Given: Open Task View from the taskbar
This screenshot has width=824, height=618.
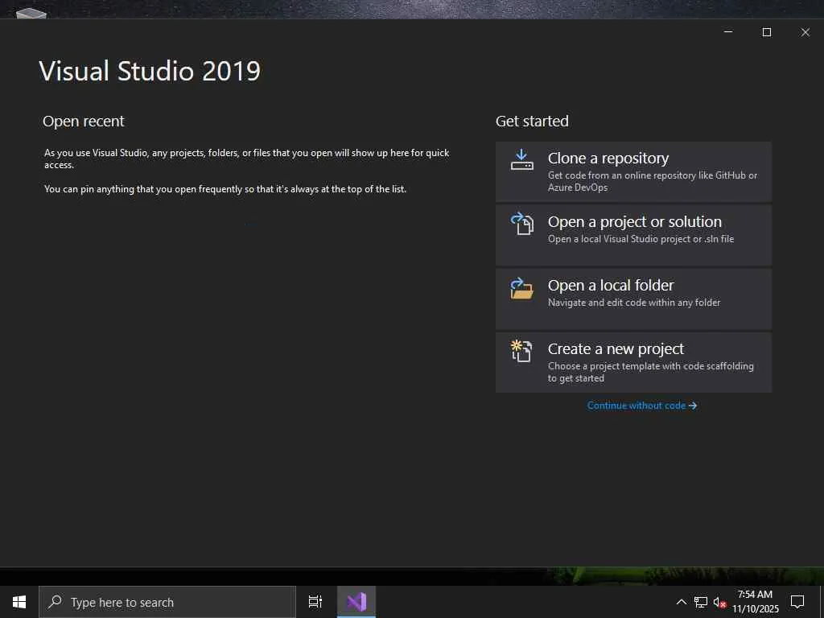Looking at the screenshot, I should pyautogui.click(x=315, y=602).
